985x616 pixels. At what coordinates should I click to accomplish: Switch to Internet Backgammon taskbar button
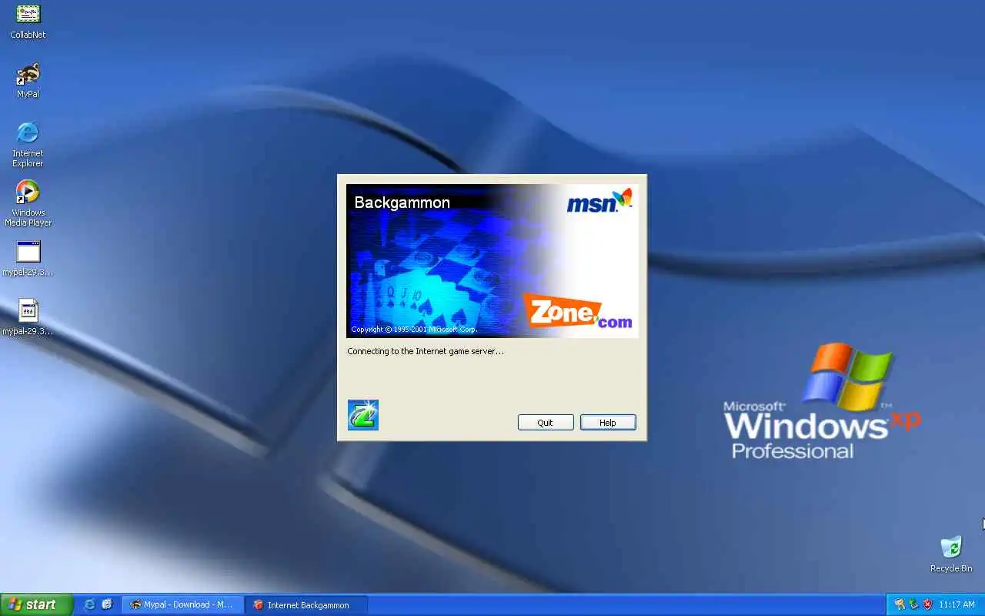point(307,604)
